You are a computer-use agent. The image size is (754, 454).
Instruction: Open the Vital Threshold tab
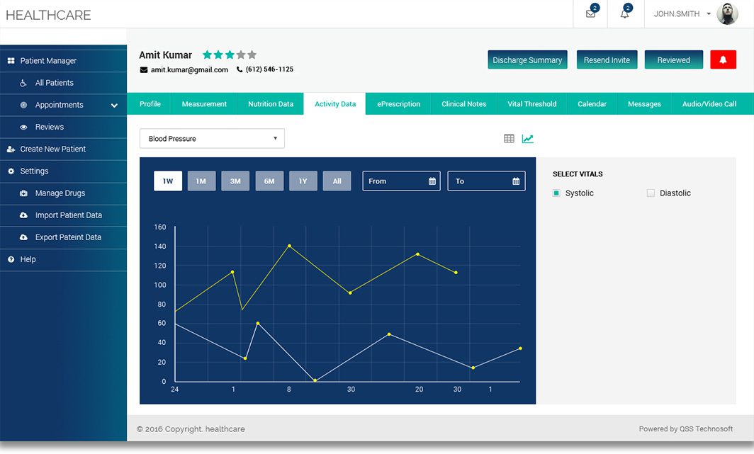tap(531, 104)
